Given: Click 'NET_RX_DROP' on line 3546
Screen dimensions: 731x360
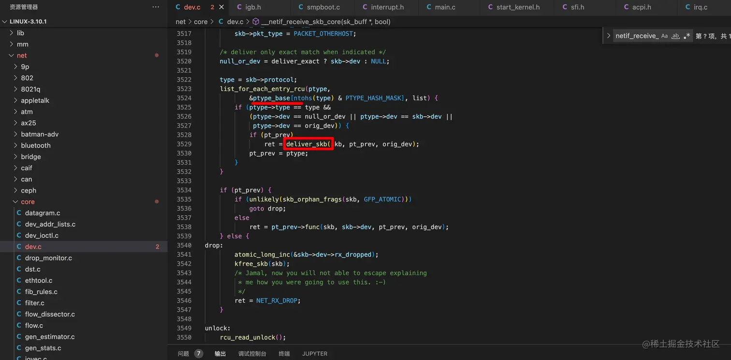Looking at the screenshot, I should [x=277, y=301].
